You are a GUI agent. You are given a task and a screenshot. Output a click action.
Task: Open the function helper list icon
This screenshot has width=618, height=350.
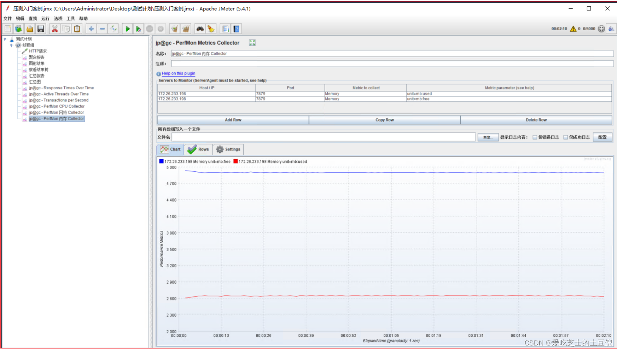coord(225,29)
